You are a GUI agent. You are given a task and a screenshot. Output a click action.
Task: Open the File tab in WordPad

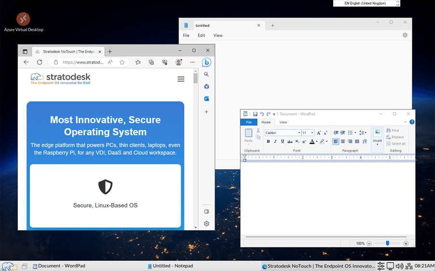tap(249, 122)
